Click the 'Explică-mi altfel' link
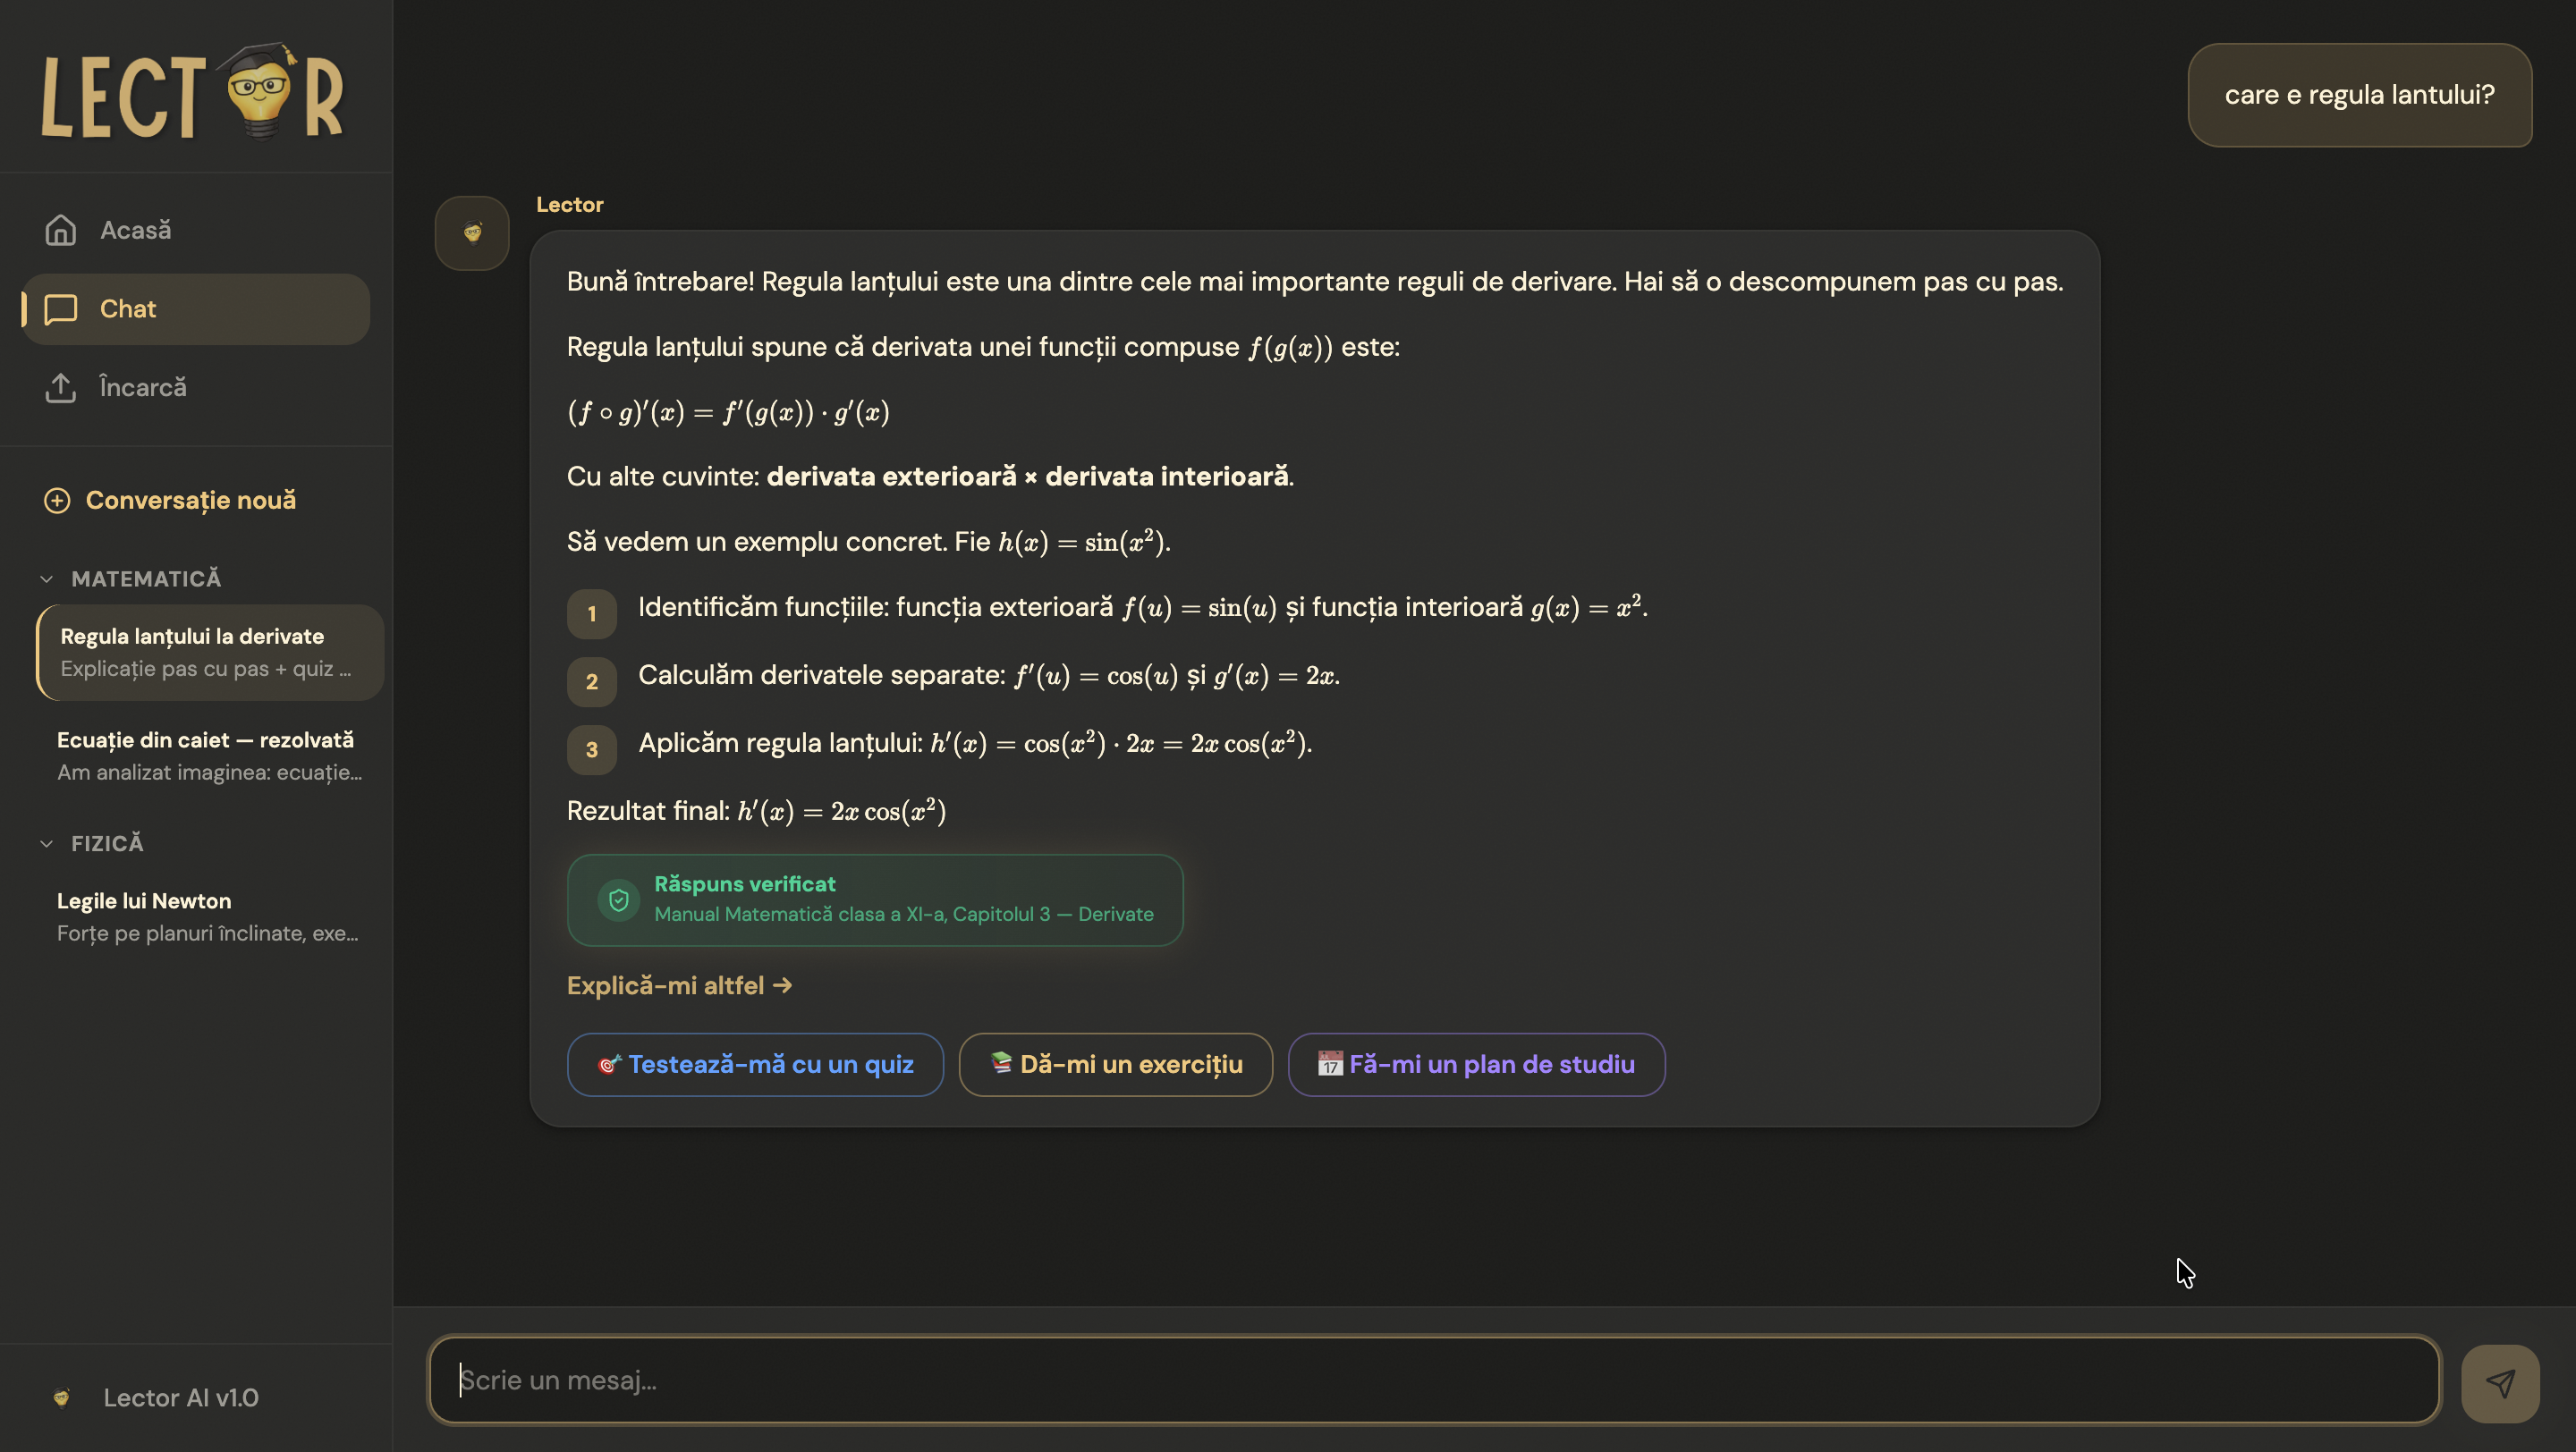 679,985
